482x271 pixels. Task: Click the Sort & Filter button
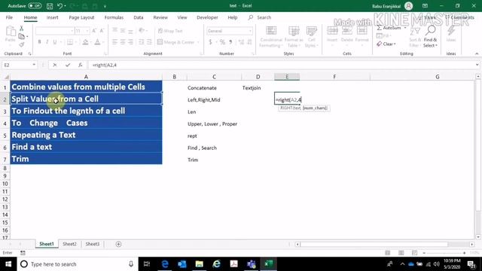415,37
